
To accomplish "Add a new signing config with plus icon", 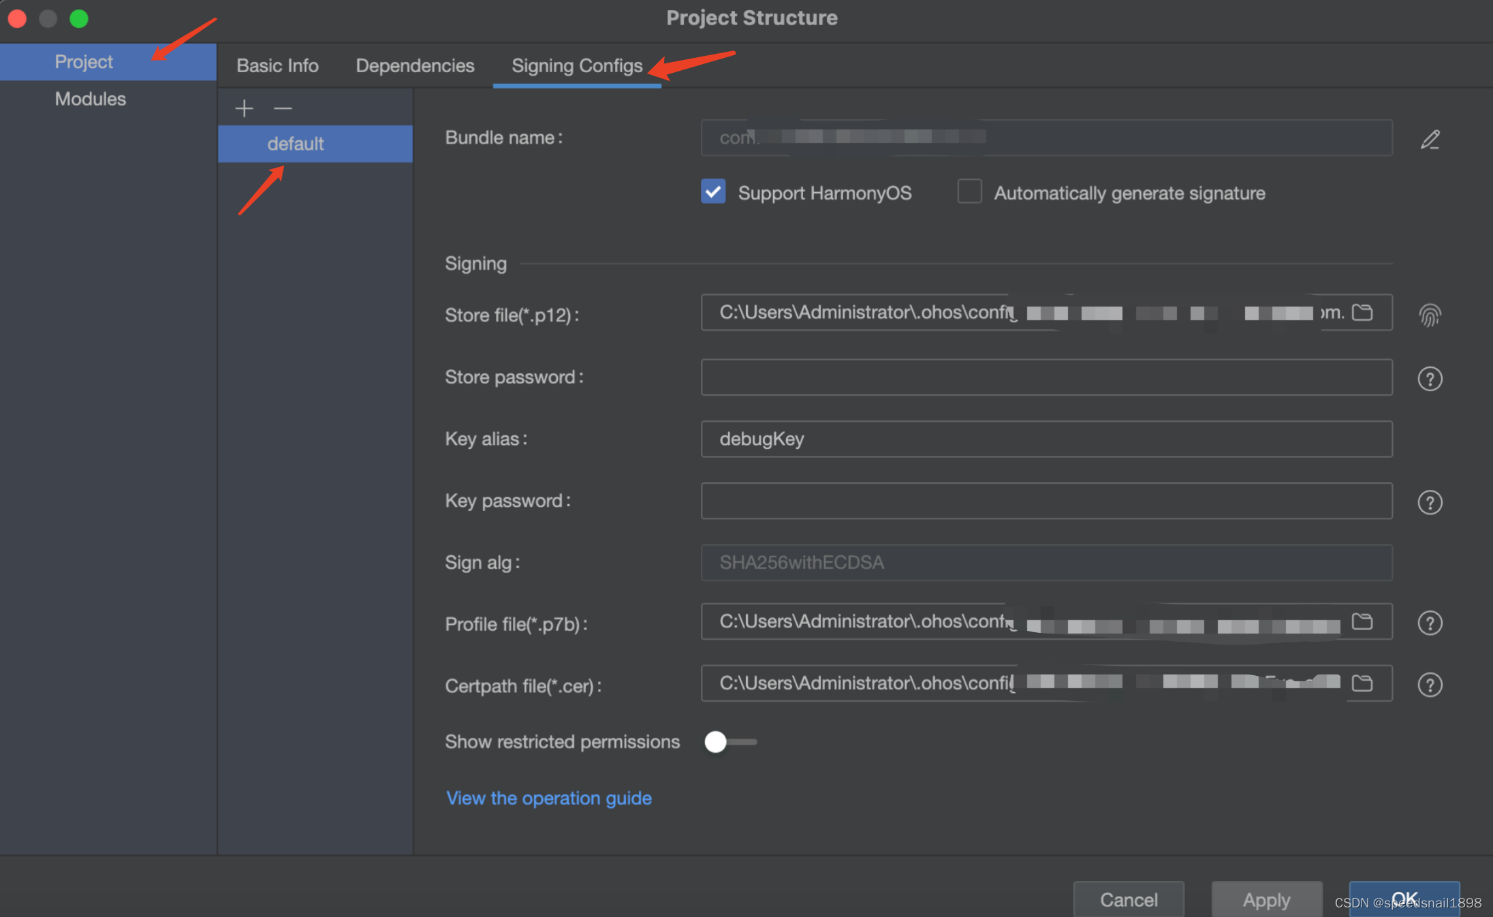I will point(243,108).
